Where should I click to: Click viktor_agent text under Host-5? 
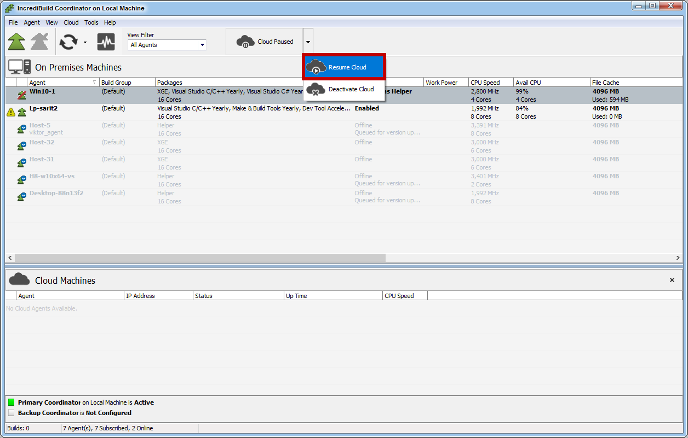[47, 132]
